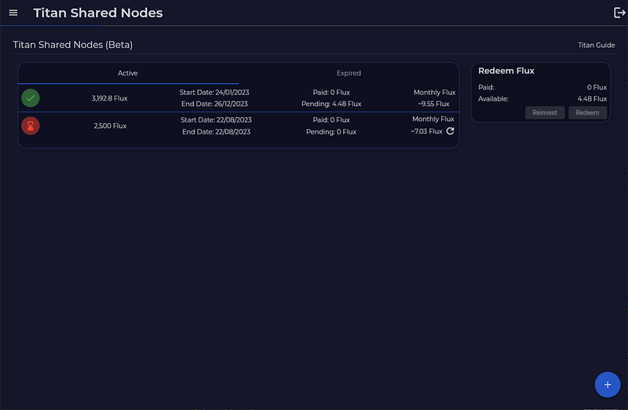This screenshot has width=628, height=410.
Task: Switch to the Expired tab
Action: tap(349, 73)
